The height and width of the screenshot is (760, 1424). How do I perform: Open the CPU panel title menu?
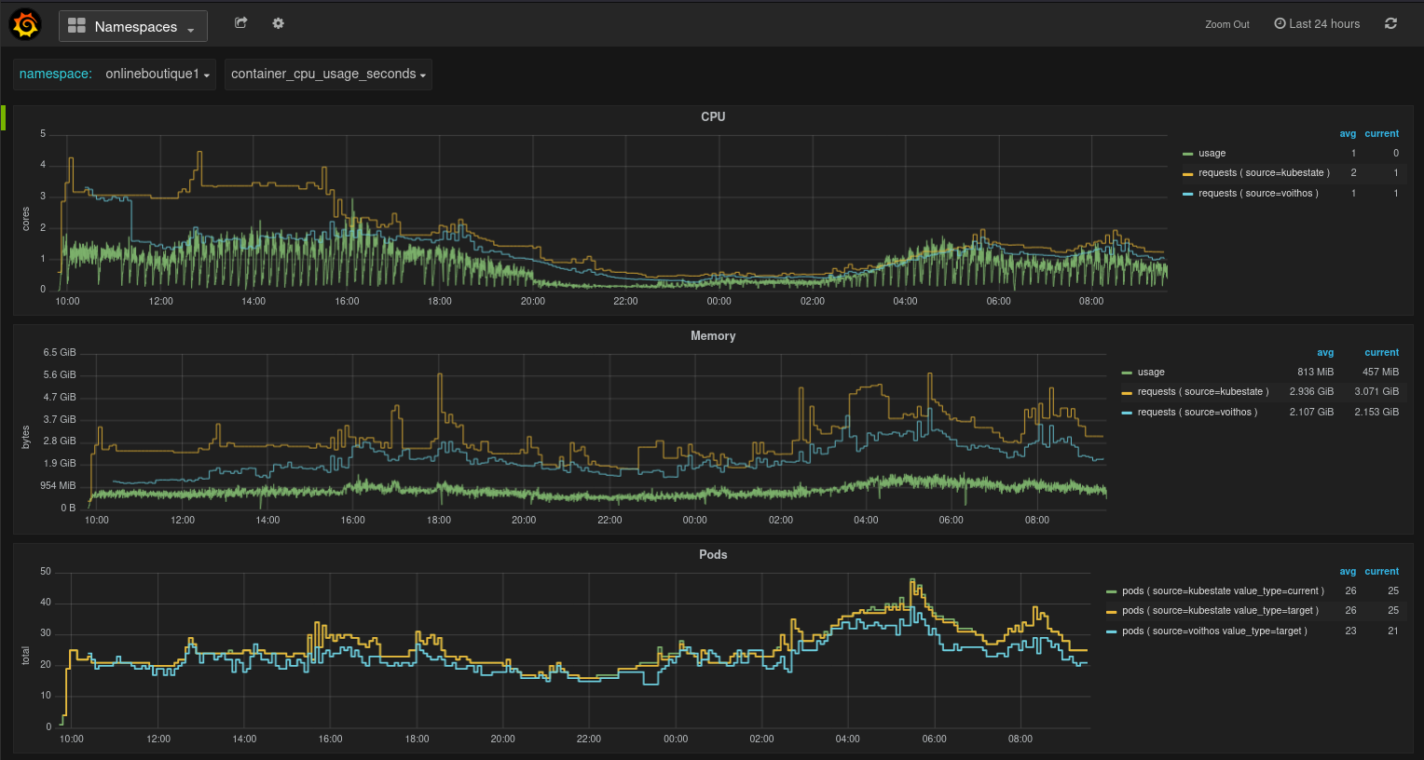[713, 116]
